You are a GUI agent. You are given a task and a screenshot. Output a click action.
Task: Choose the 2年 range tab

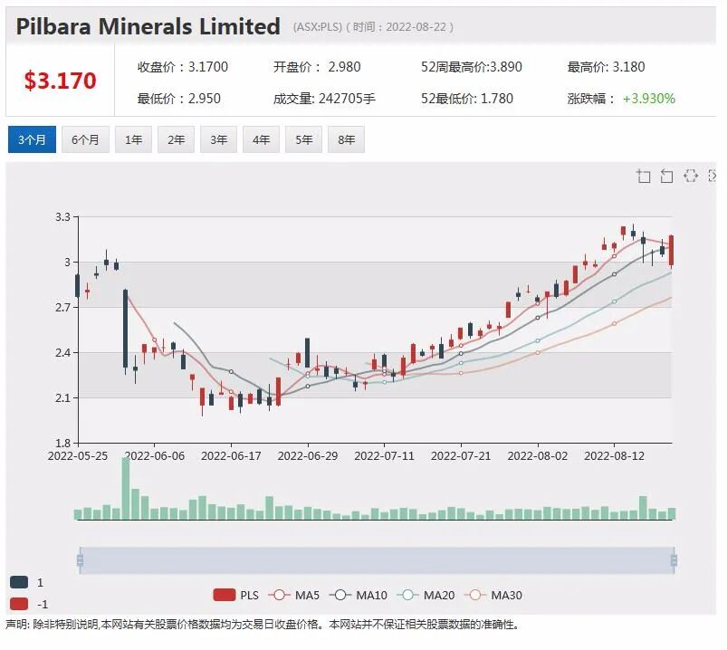click(177, 139)
